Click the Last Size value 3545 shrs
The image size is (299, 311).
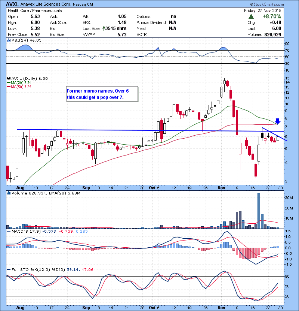click(x=116, y=28)
